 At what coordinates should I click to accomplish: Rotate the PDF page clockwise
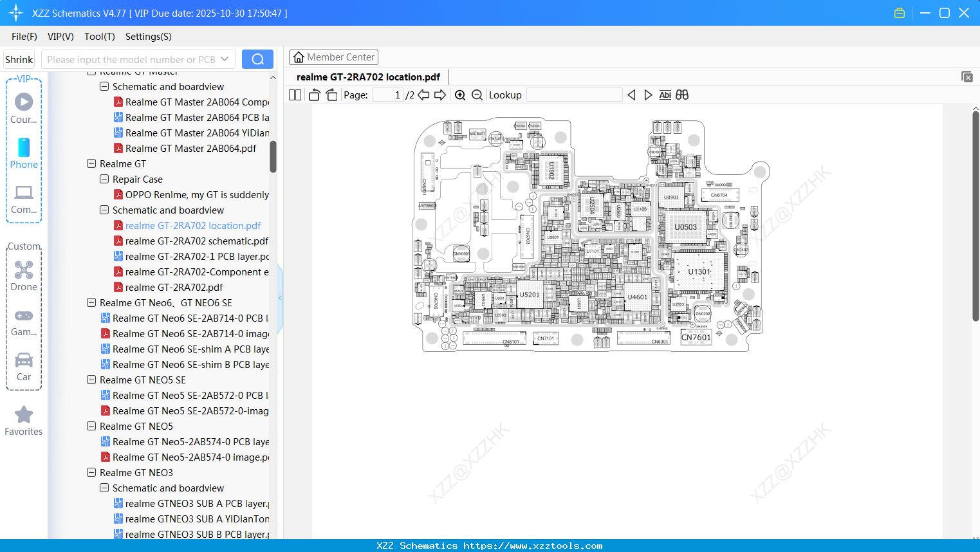tap(330, 95)
